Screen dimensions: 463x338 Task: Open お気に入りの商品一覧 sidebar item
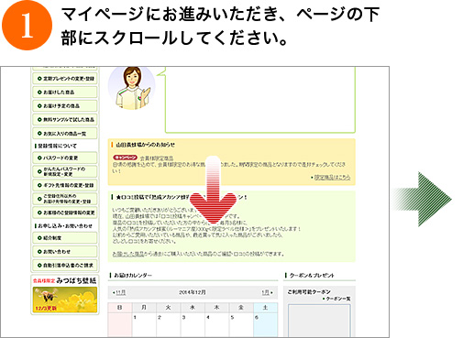[x=65, y=134]
